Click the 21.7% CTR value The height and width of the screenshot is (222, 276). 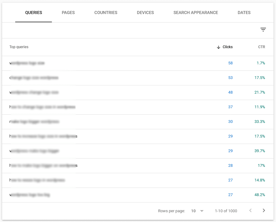coord(260,92)
